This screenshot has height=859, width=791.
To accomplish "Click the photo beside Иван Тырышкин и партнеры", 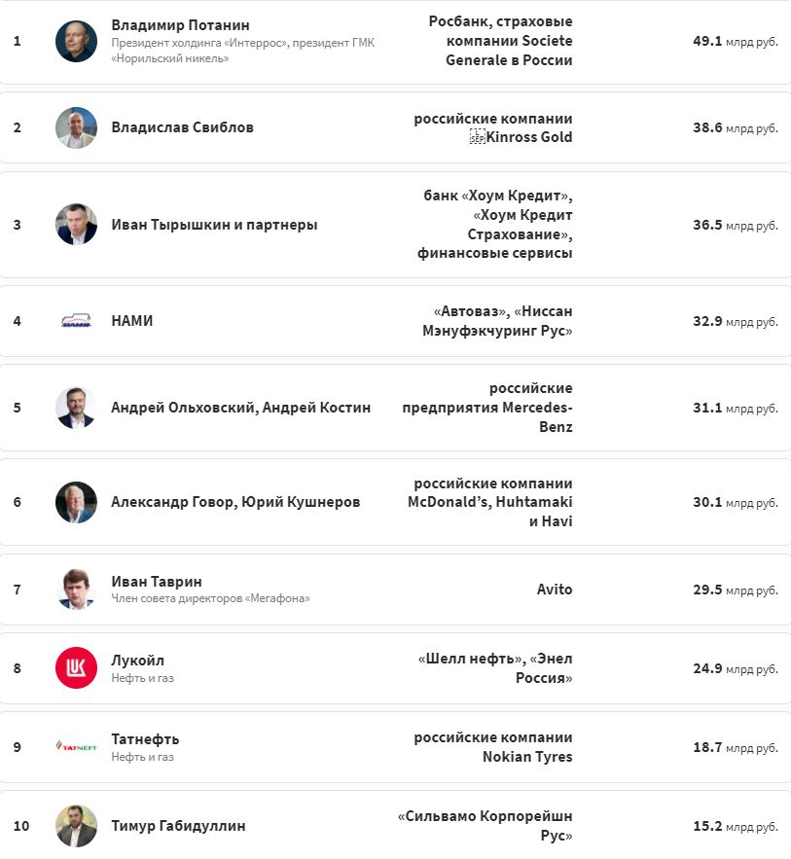I will [x=76, y=225].
